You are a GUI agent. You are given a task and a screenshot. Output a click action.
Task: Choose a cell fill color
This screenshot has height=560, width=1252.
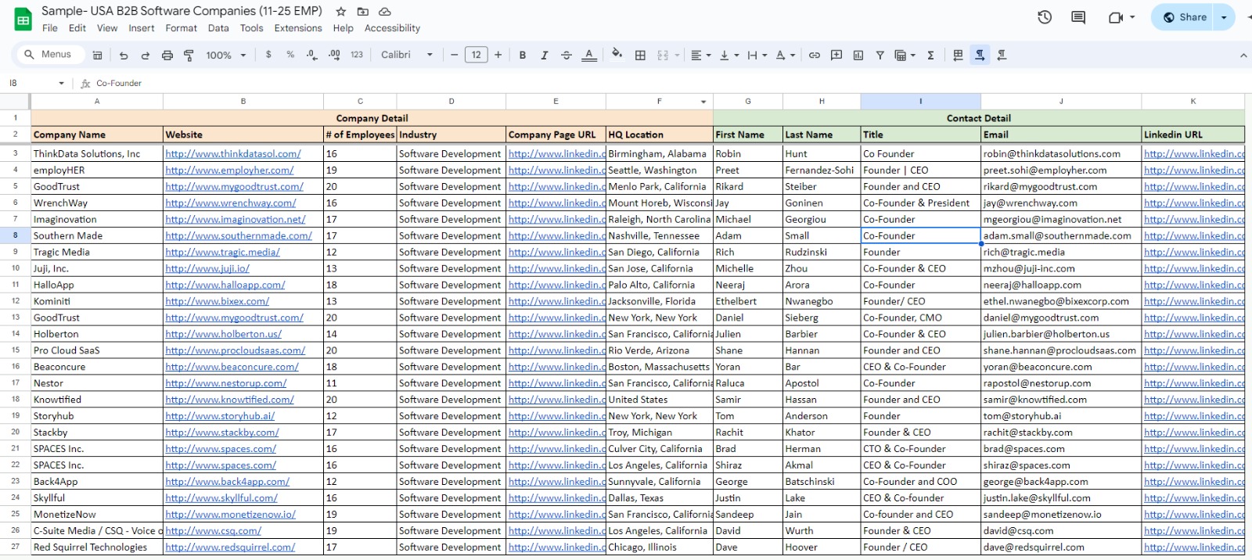coord(617,54)
